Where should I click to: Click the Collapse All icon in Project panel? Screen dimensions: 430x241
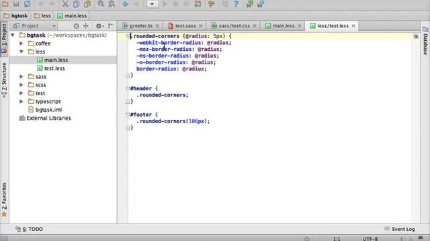[x=86, y=26]
